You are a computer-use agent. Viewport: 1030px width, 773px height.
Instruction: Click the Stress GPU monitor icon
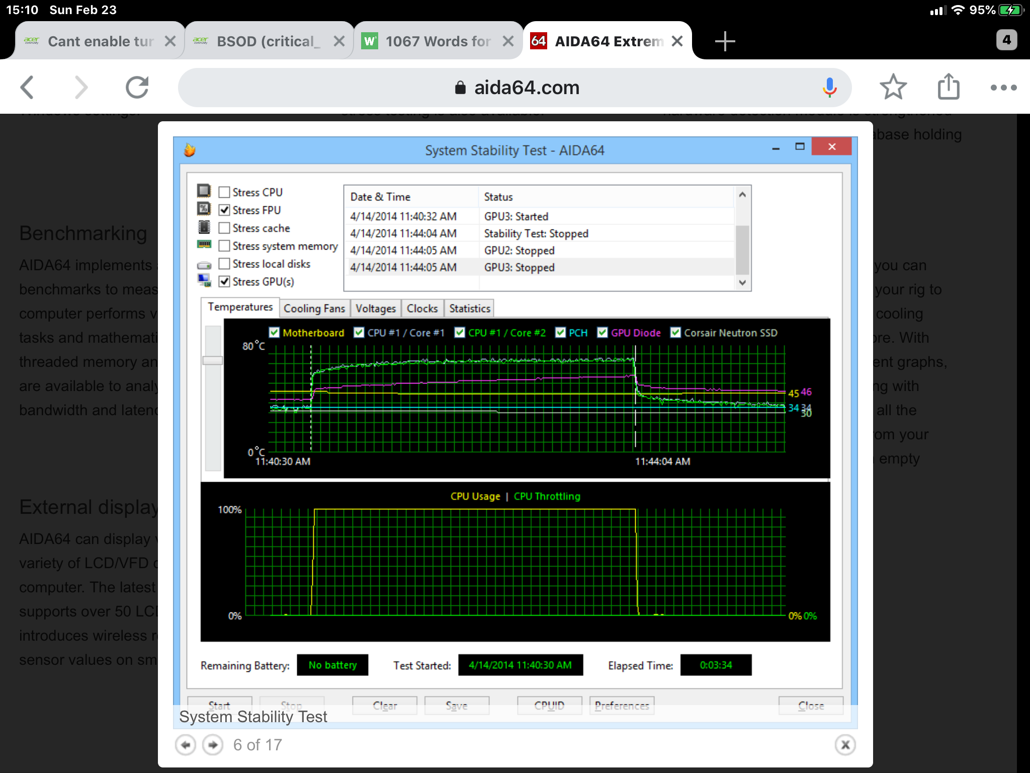(x=204, y=280)
